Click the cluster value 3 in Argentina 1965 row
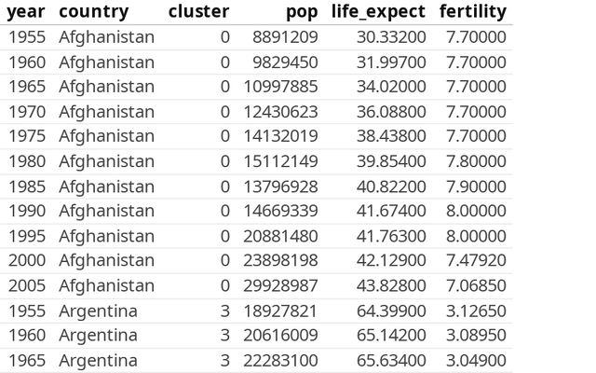The height and width of the screenshot is (373, 596). 224,360
